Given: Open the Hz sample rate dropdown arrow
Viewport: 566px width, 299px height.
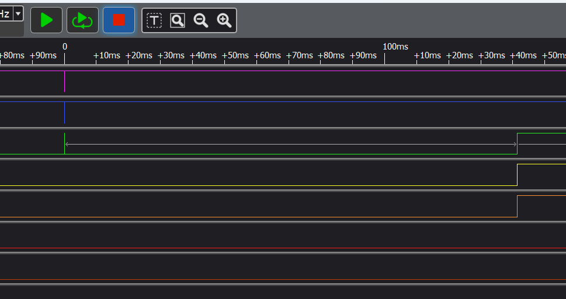Looking at the screenshot, I should click(x=18, y=13).
